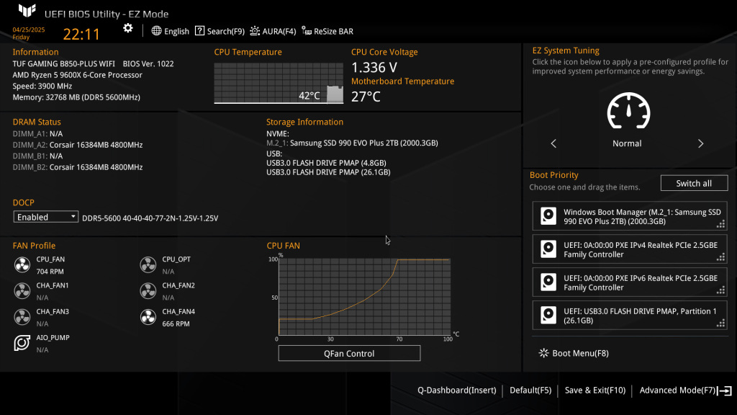
Task: Switch to previous EZ tuning profile
Action: tap(553, 143)
